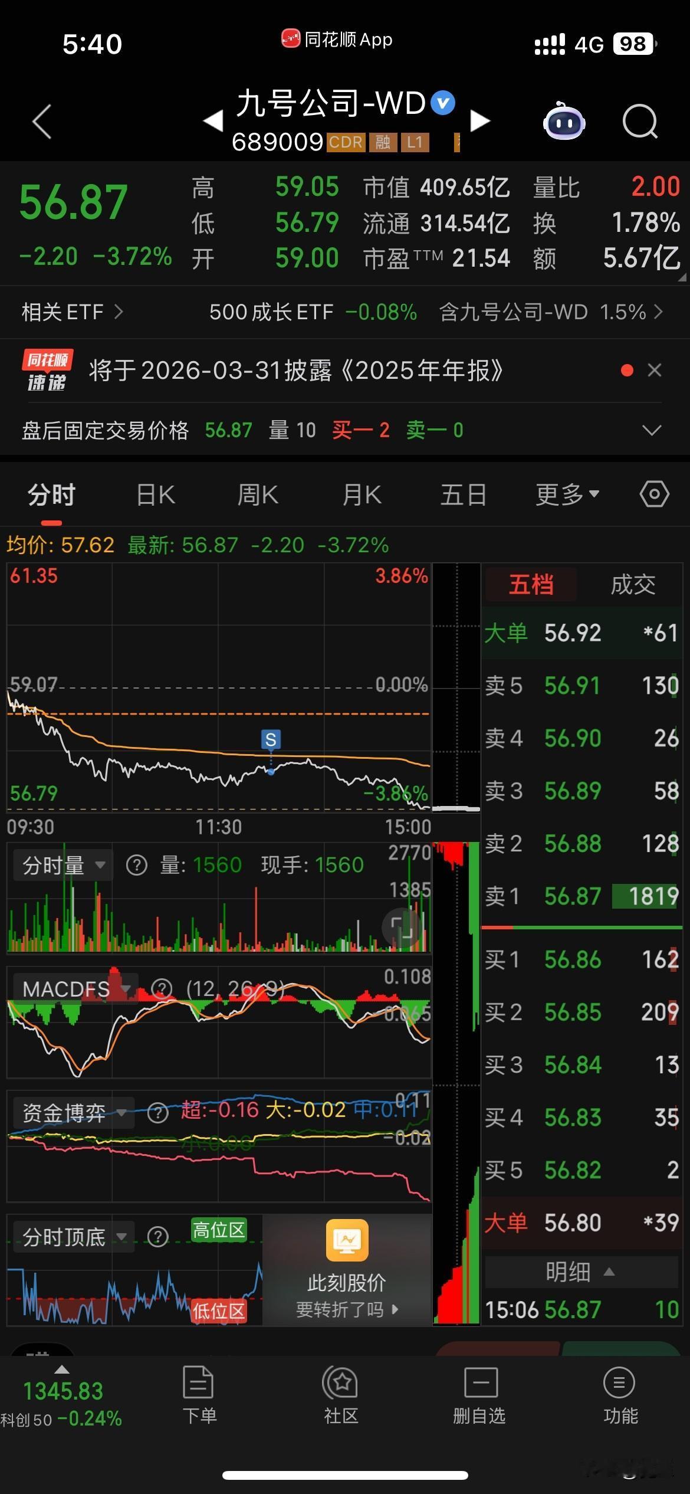
Task: Tap the help icon next to MACDFS
Action: 162,988
